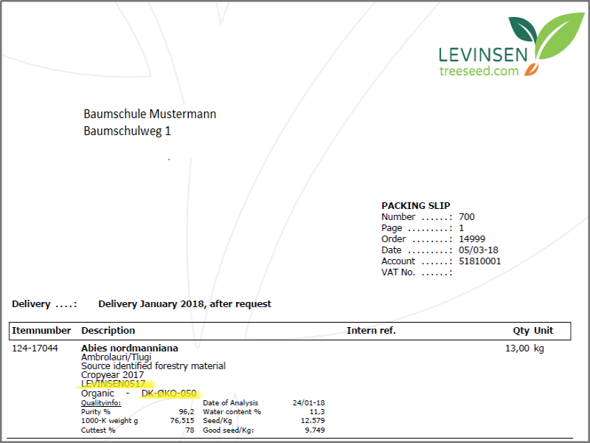Select the address line Baumschulweg 1
The height and width of the screenshot is (443, 590).
[127, 131]
